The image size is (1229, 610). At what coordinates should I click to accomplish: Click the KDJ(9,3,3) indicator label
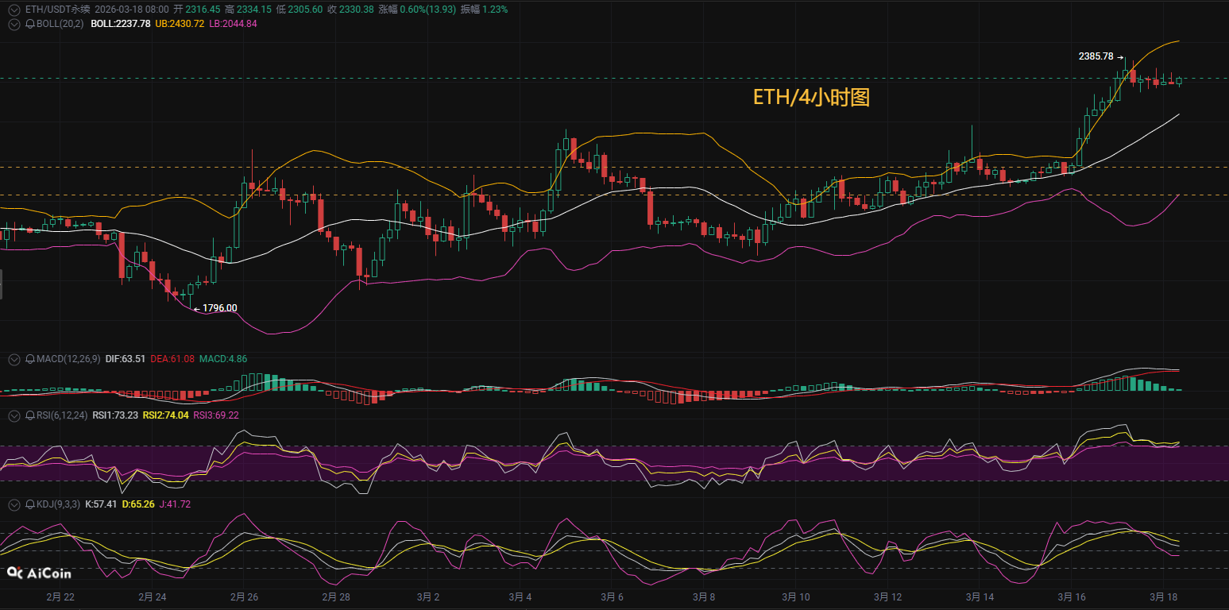pos(58,504)
